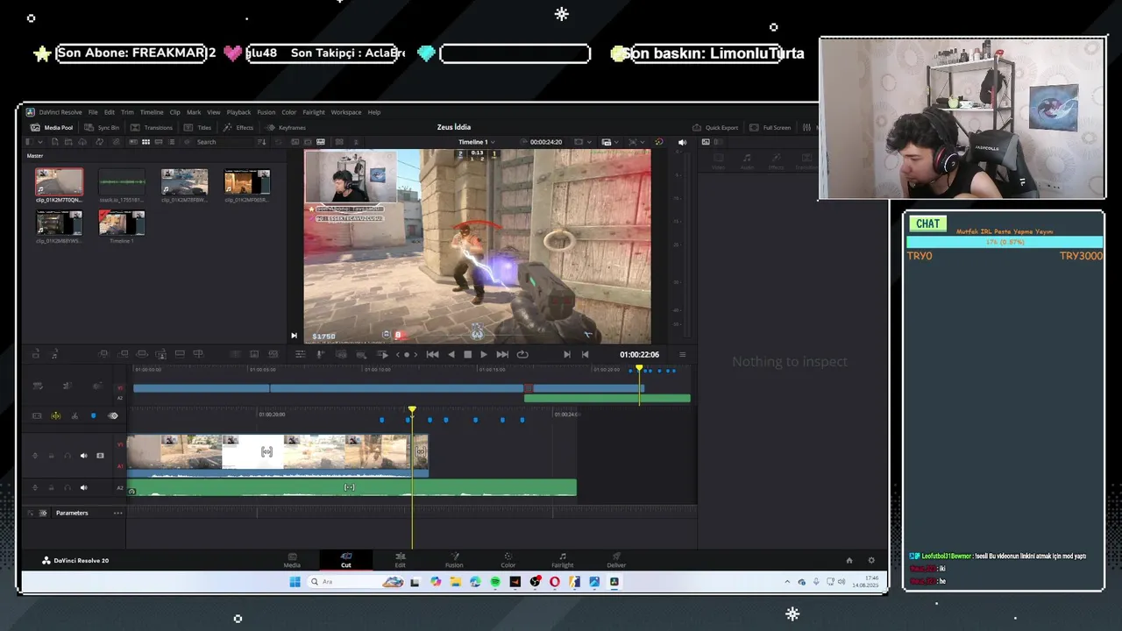
Task: Select the clip_01K2M7T0QN thumbnail
Action: [60, 182]
